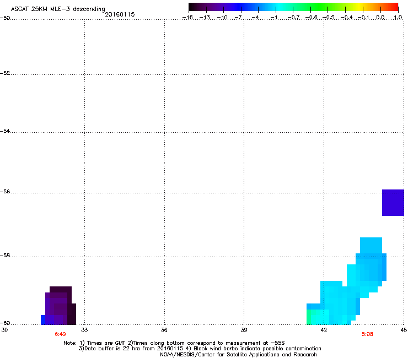
Task: Click the color bar label "-0.6"
Action: (x=311, y=18)
